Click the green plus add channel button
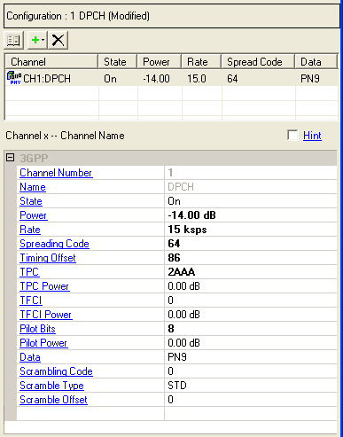 click(35, 40)
